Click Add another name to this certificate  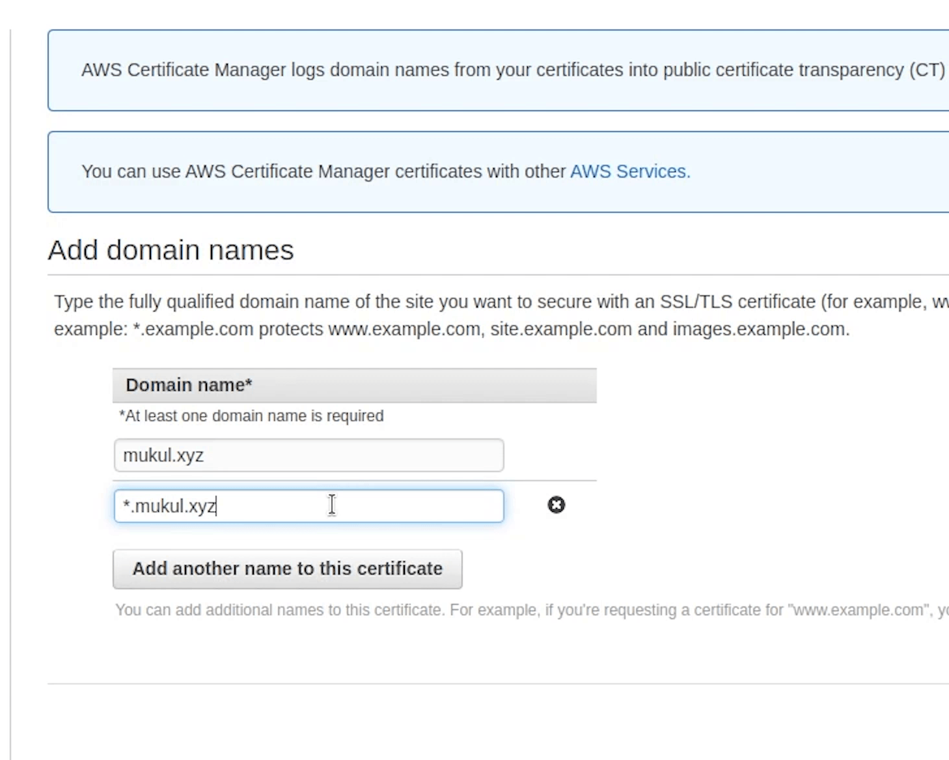287,569
